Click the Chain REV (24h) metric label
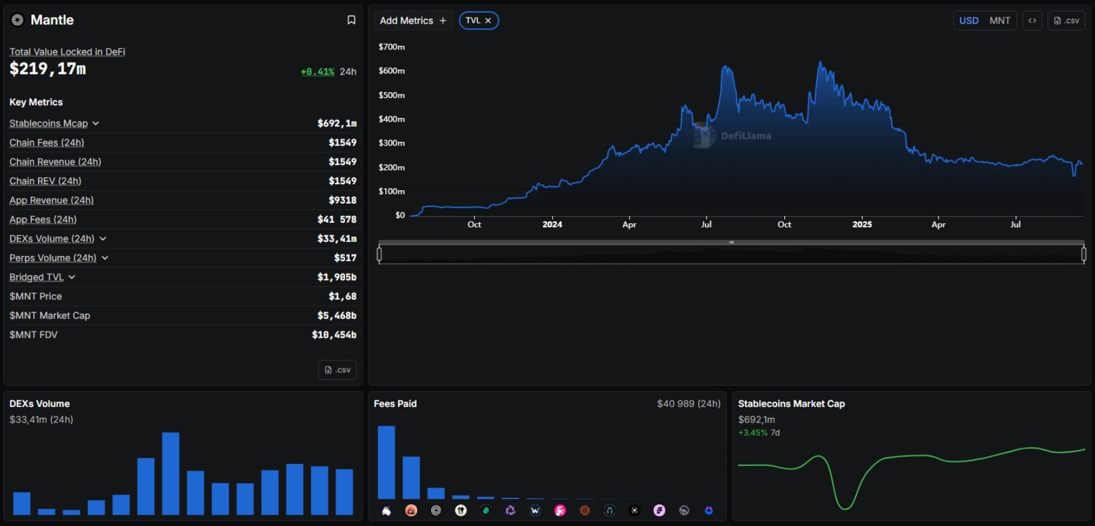1095x526 pixels. (45, 181)
